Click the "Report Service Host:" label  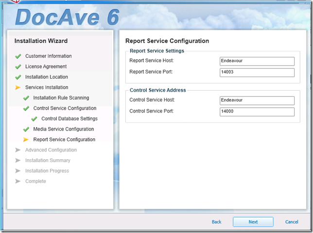[x=152, y=60]
